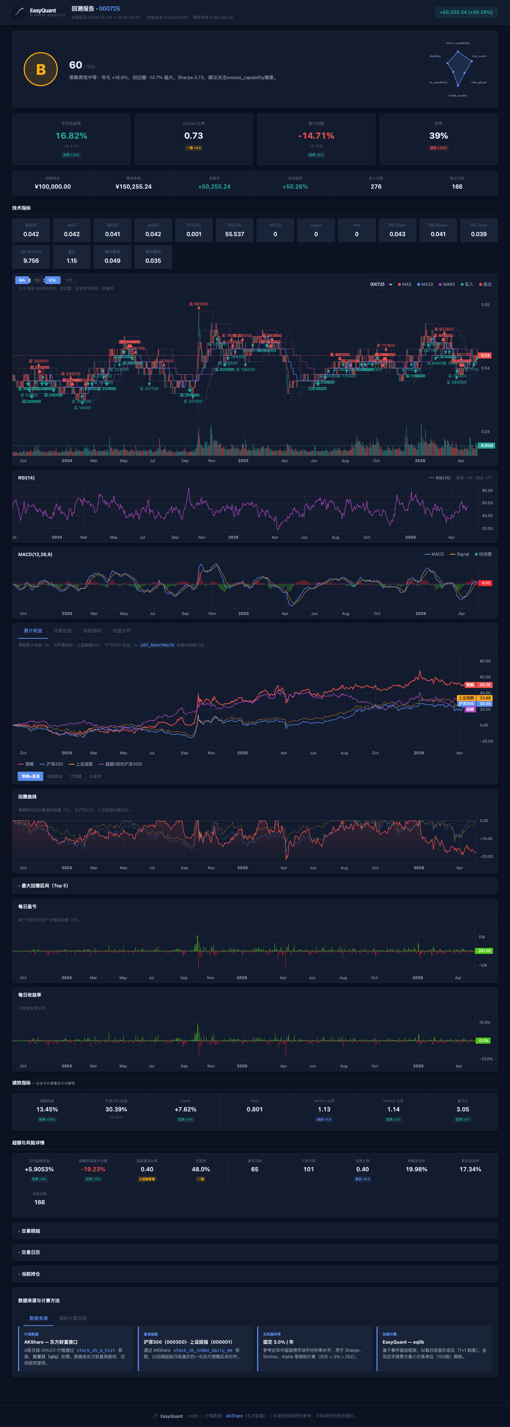This screenshot has width=510, height=1427.
Task: Click the RSI(14) legend line marker
Action: [431, 478]
